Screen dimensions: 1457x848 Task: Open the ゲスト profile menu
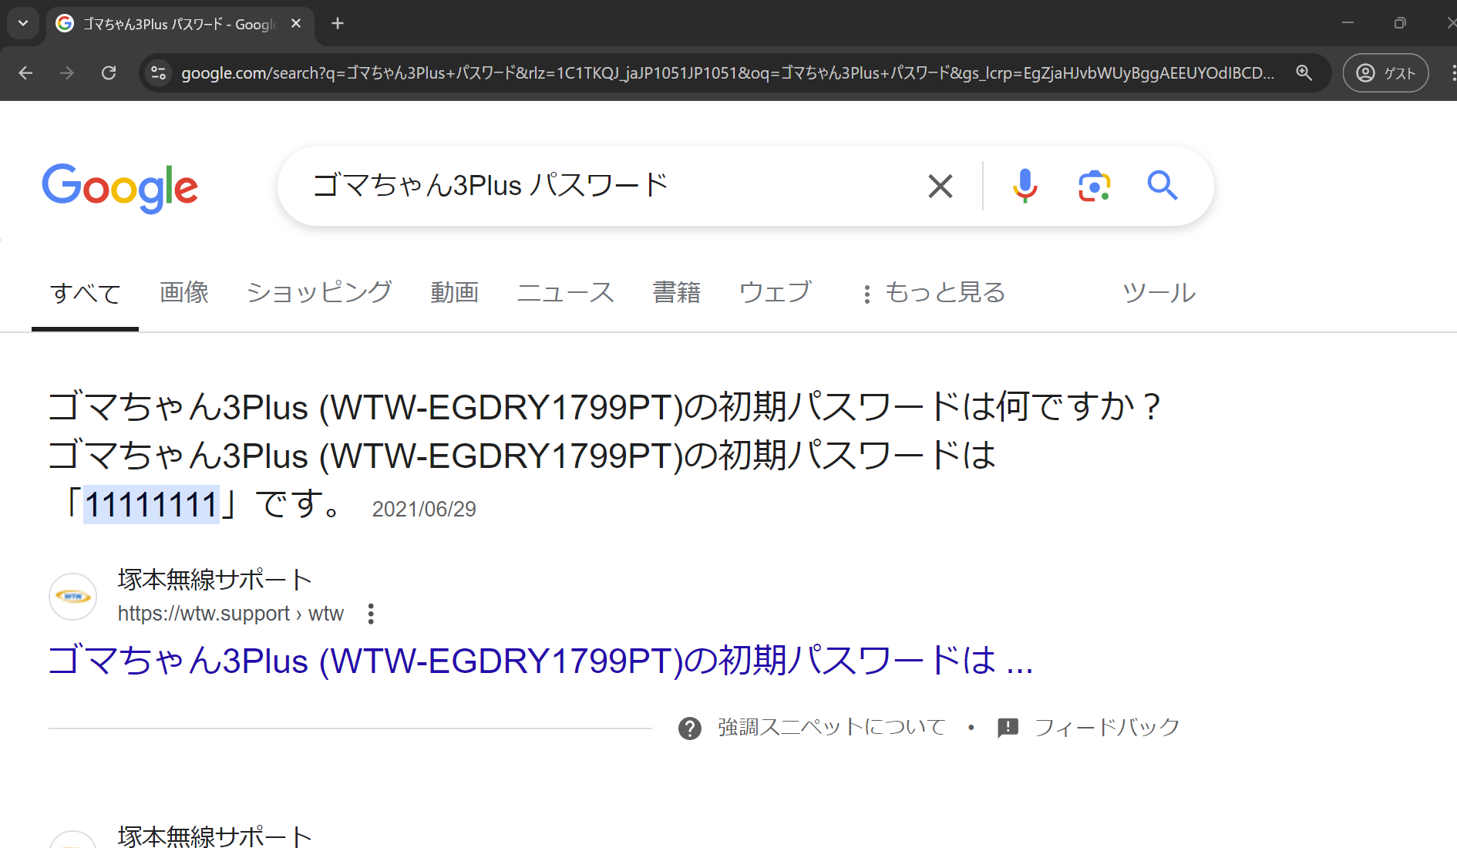point(1385,72)
